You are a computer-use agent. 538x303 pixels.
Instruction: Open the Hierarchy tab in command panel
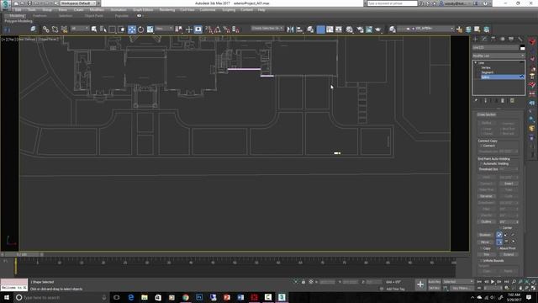(493, 40)
